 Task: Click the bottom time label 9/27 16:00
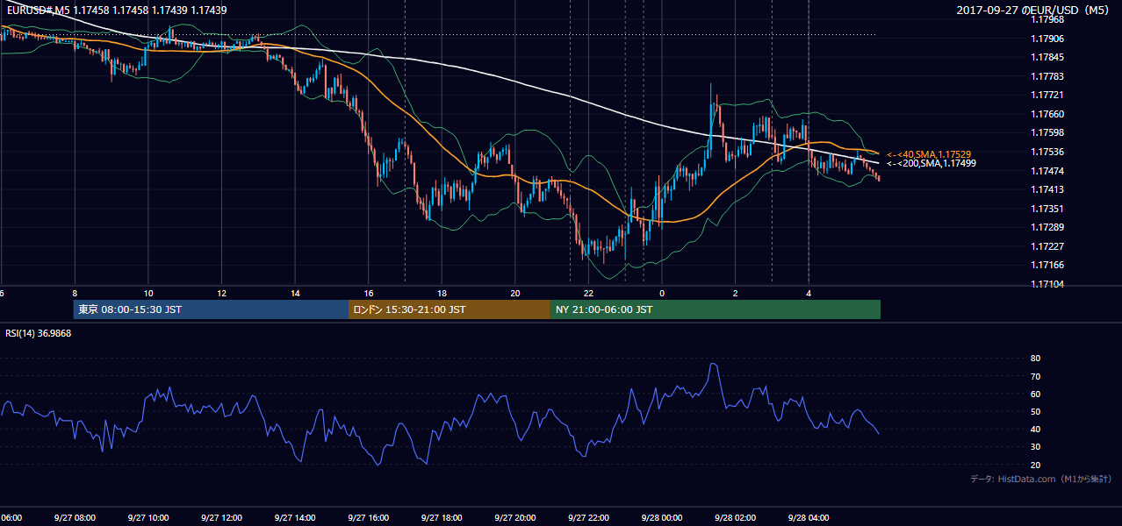[x=368, y=517]
